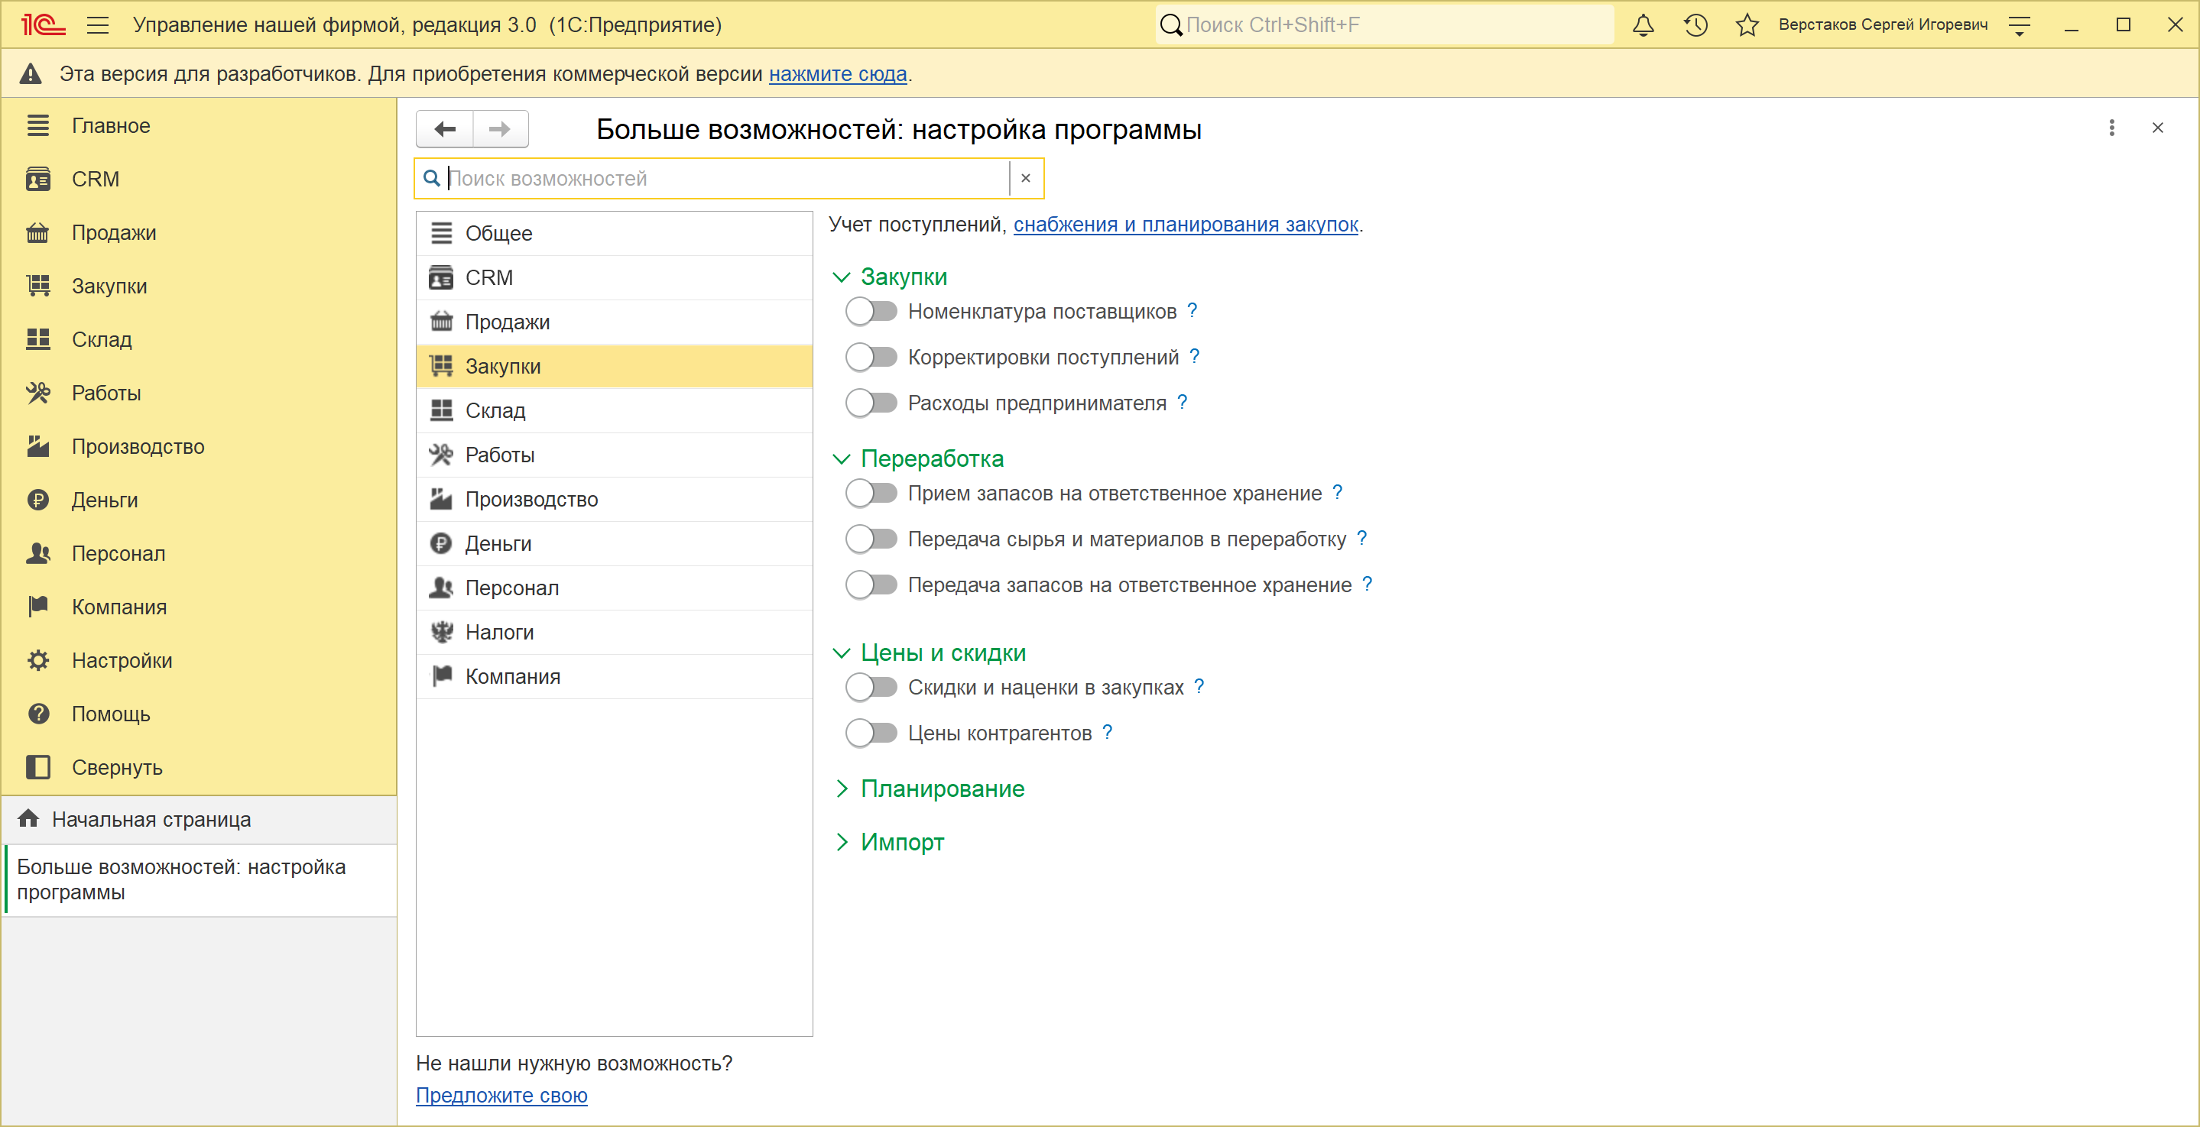Click the gear icon for Настройки

pyautogui.click(x=38, y=660)
